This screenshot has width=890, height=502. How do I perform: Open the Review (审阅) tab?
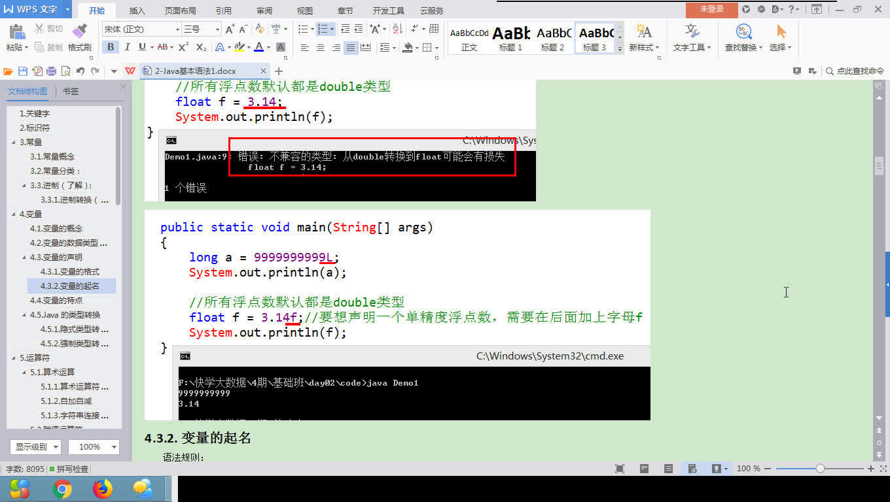[264, 10]
